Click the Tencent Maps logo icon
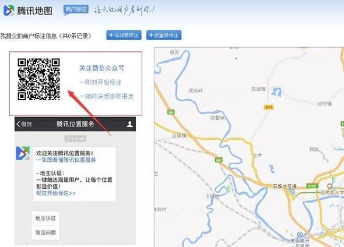344x247 pixels. coord(9,10)
